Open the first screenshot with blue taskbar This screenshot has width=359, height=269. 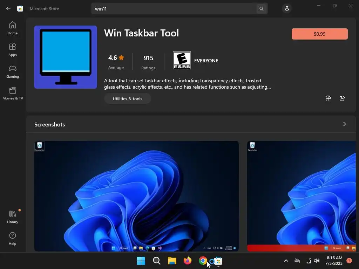point(136,196)
